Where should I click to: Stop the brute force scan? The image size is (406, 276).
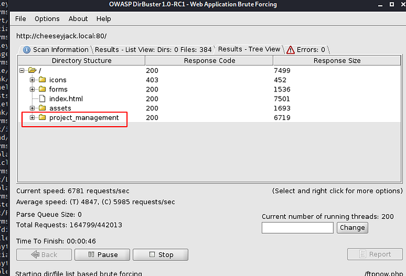161,255
